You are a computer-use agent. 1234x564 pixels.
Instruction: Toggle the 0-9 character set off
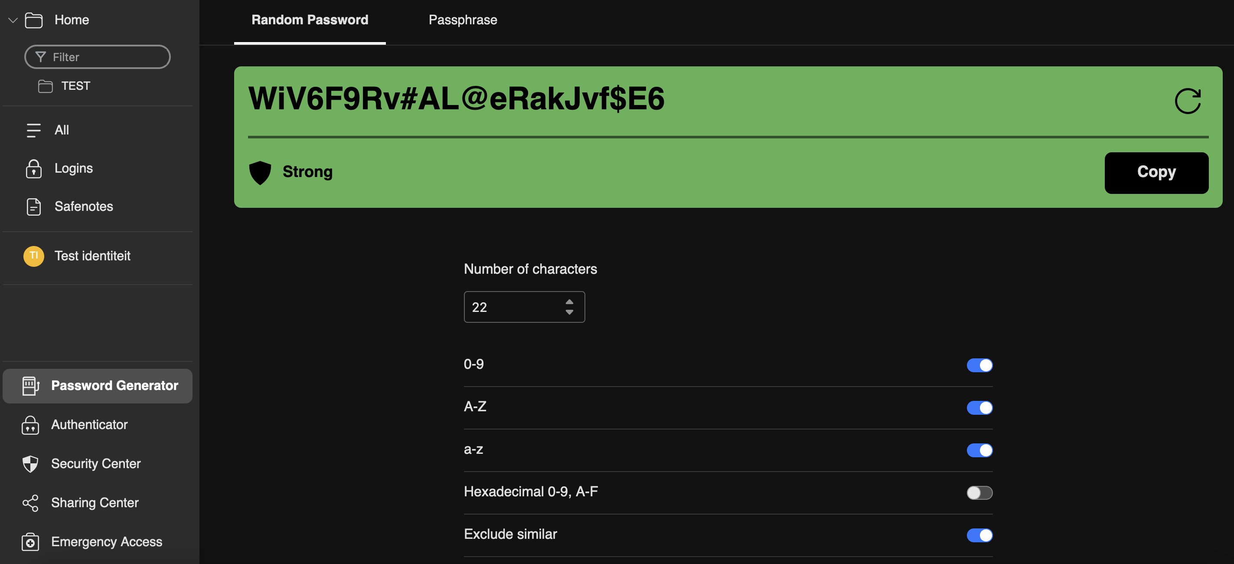[x=980, y=365]
